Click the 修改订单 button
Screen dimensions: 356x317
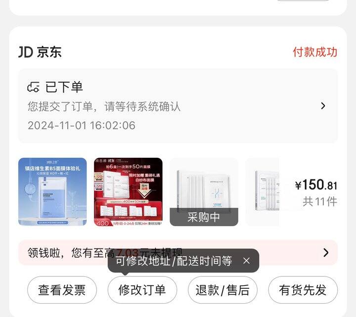[x=142, y=290]
